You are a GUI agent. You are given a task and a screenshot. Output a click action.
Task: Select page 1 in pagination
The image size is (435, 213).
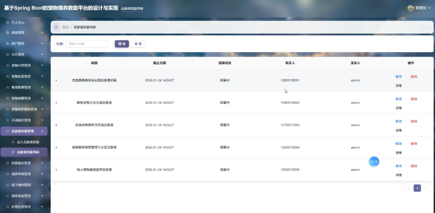tap(417, 188)
